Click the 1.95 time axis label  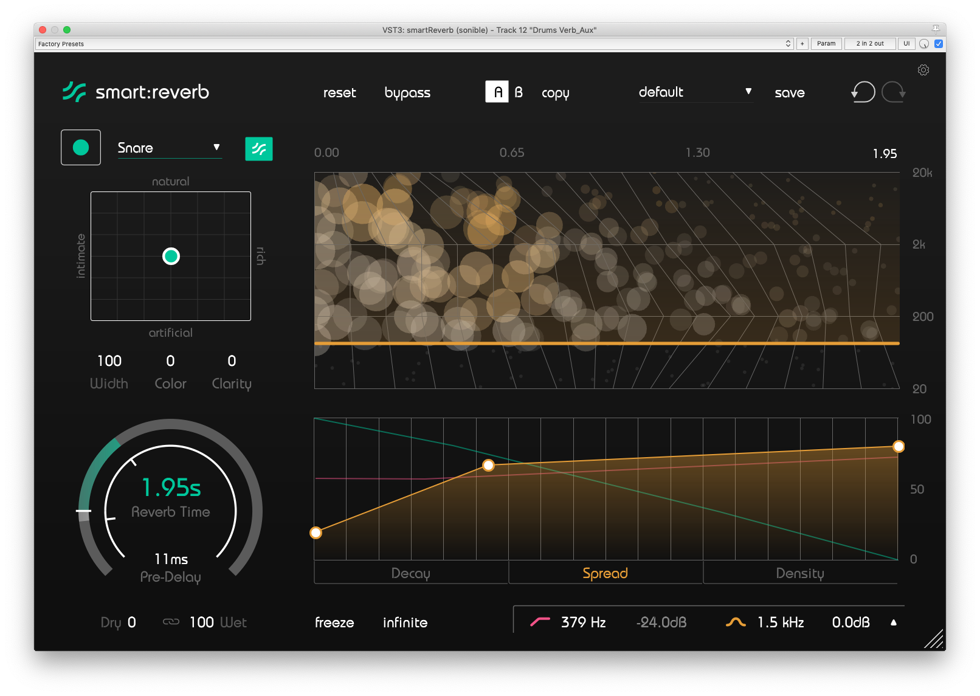pyautogui.click(x=885, y=154)
